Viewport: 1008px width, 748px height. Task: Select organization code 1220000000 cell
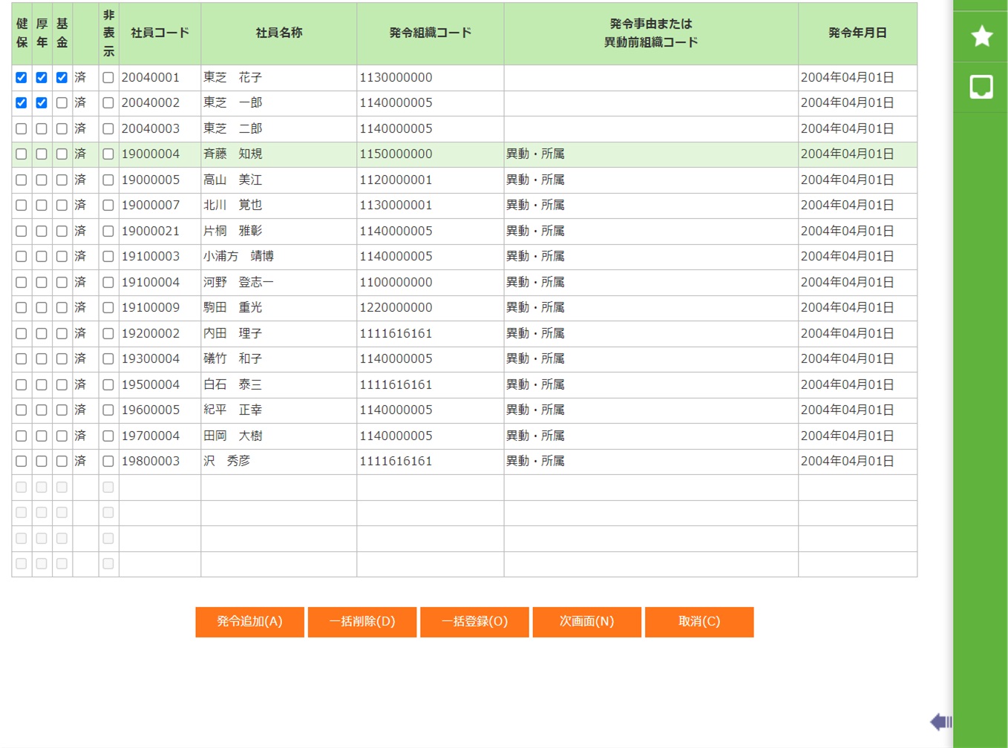pyautogui.click(x=396, y=308)
